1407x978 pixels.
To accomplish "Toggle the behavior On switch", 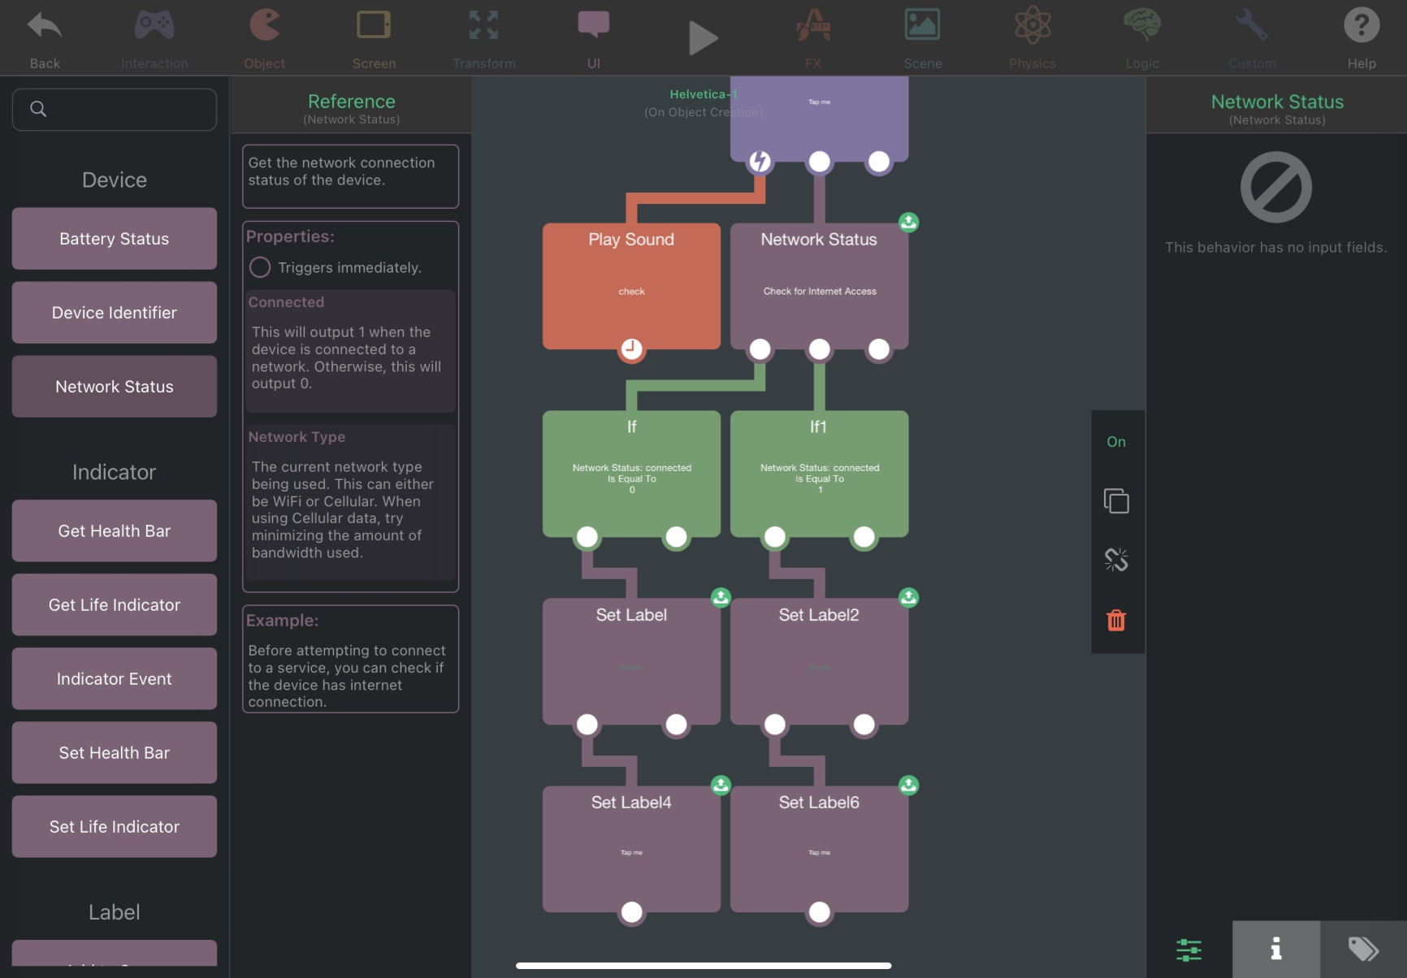I will (1116, 442).
